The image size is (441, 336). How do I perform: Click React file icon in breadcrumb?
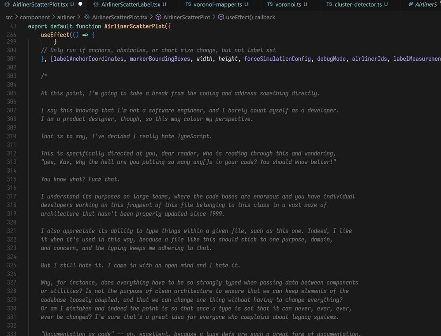[87, 17]
